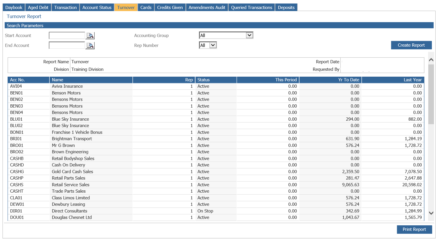The height and width of the screenshot is (239, 438).
Task: Switch to the Aged Debt tab
Action: pyautogui.click(x=38, y=7)
